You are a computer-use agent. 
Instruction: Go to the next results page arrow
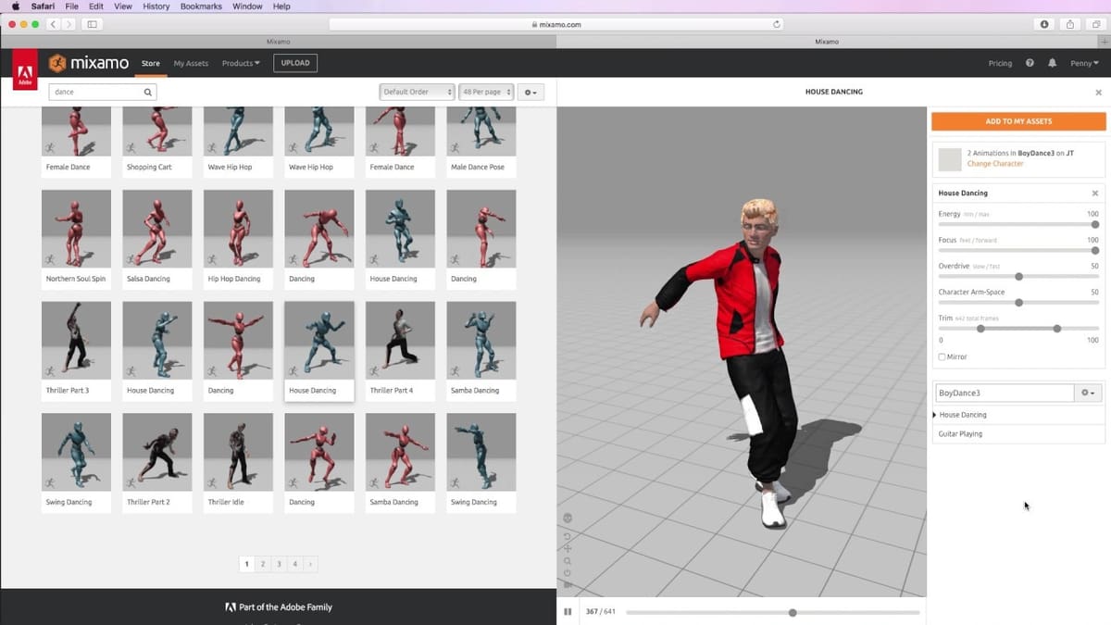pyautogui.click(x=310, y=564)
